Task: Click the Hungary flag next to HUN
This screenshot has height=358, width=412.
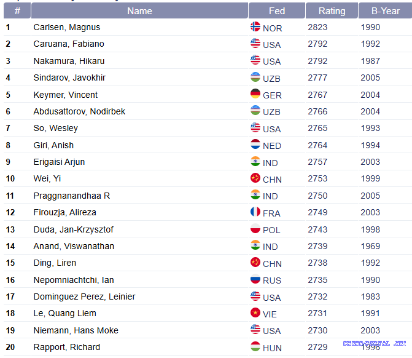Action: click(x=255, y=346)
